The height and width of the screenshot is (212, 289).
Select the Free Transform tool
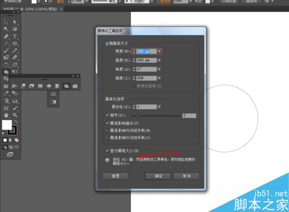point(15,71)
